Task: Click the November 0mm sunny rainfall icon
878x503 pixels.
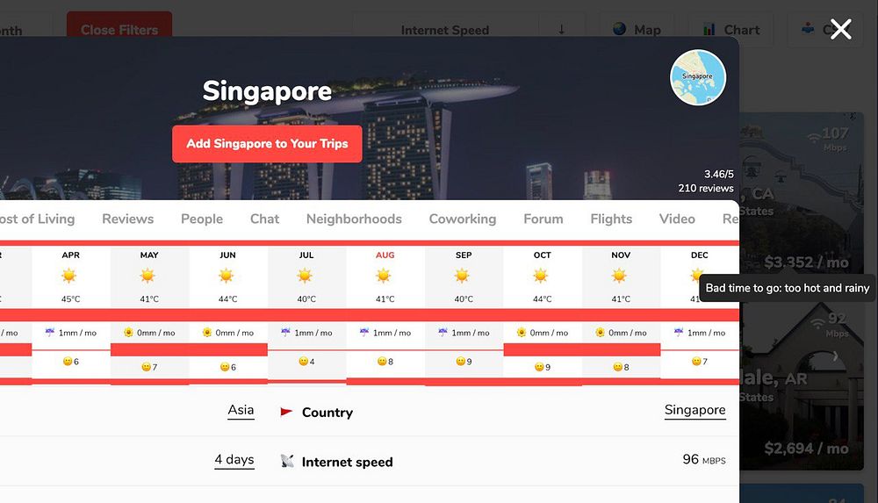Action: tap(600, 332)
